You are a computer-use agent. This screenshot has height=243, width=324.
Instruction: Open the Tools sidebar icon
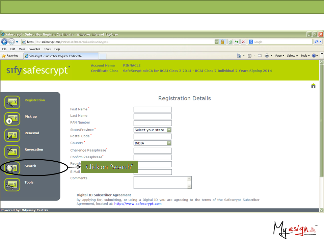click(x=12, y=185)
